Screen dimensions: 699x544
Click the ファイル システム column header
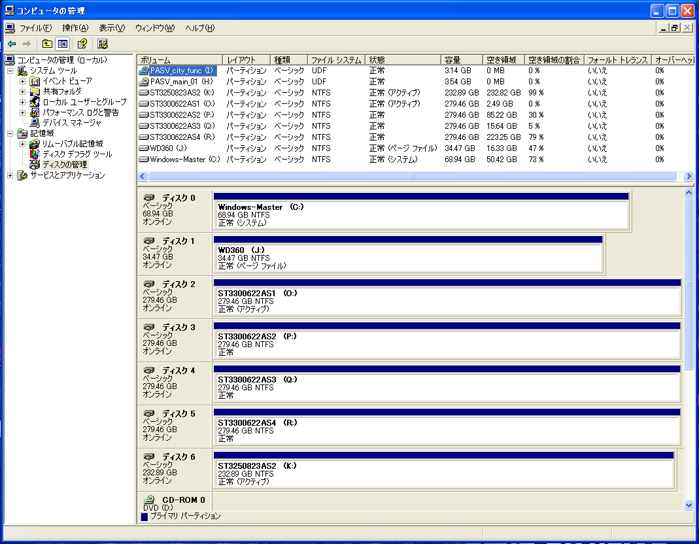[x=335, y=60]
